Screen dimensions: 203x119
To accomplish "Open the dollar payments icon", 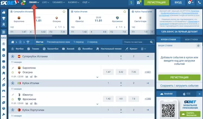I will click(x=131, y=2).
